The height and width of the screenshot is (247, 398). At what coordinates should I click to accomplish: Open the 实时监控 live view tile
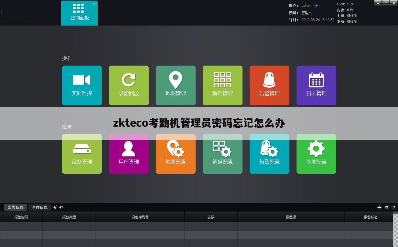82,85
